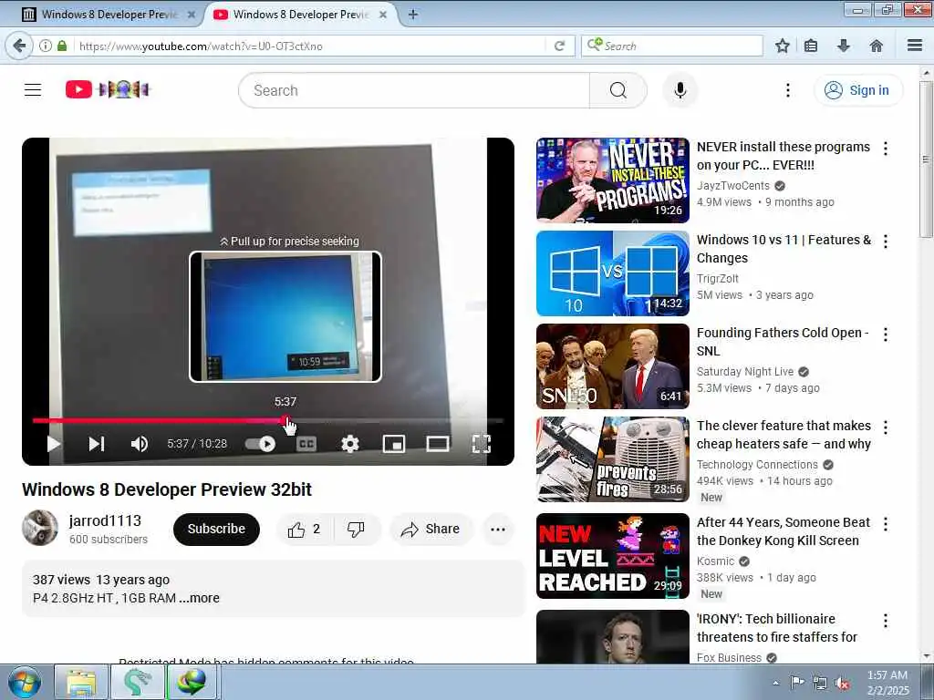Bookmark this page with the star icon
Image resolution: width=934 pixels, height=700 pixels.
pos(782,46)
